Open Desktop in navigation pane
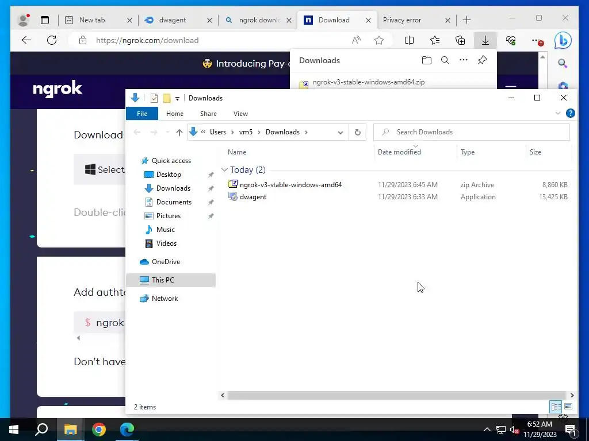Screen dimensions: 589x441 click(x=169, y=175)
